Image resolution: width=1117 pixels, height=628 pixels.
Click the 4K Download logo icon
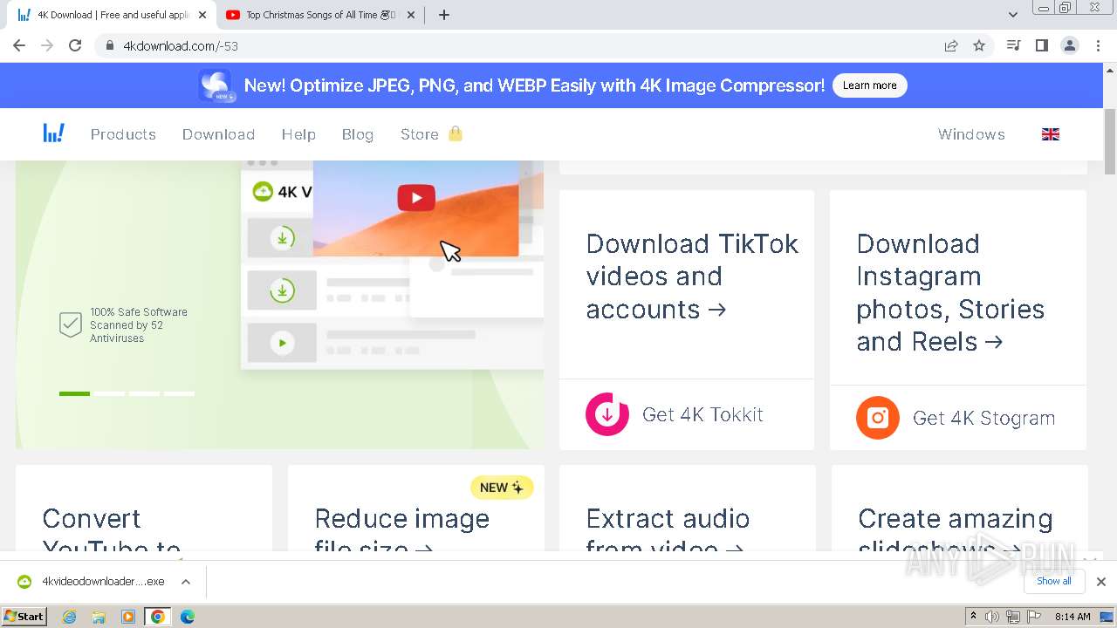54,133
